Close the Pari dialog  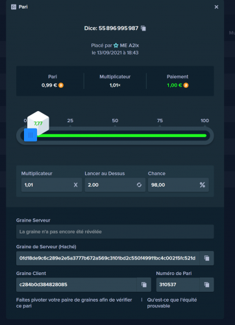tap(216, 7)
